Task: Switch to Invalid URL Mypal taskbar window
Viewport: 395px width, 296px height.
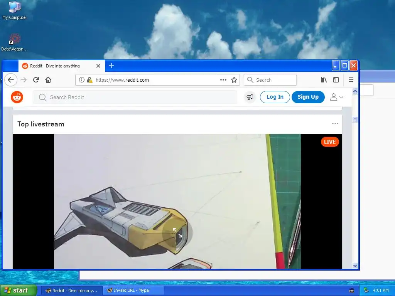Action: [133, 291]
